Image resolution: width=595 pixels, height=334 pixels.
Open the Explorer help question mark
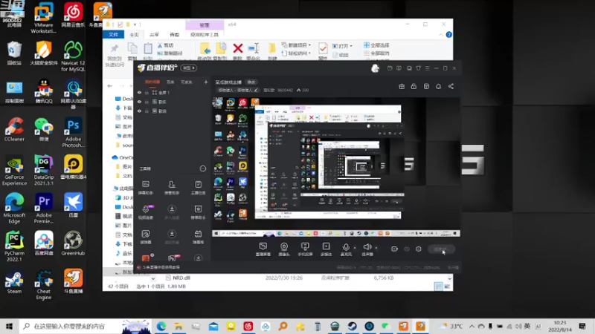pos(449,34)
